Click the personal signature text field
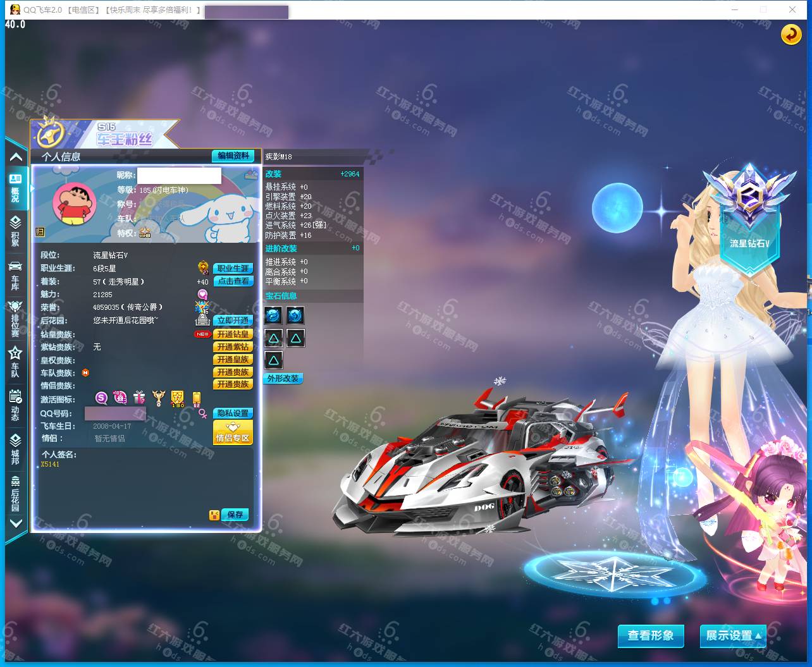 pyautogui.click(x=145, y=480)
